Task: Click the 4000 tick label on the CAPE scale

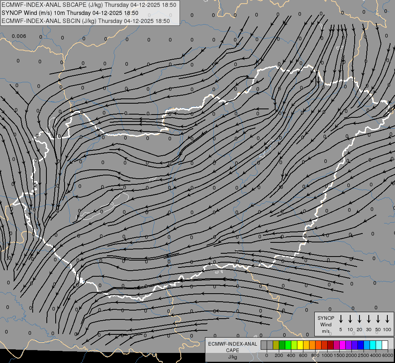Action: 376,355
